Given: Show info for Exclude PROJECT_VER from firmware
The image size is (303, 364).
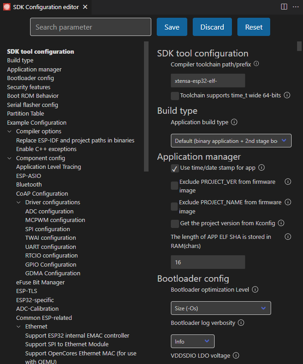Looking at the screenshot, I should [x=288, y=182].
